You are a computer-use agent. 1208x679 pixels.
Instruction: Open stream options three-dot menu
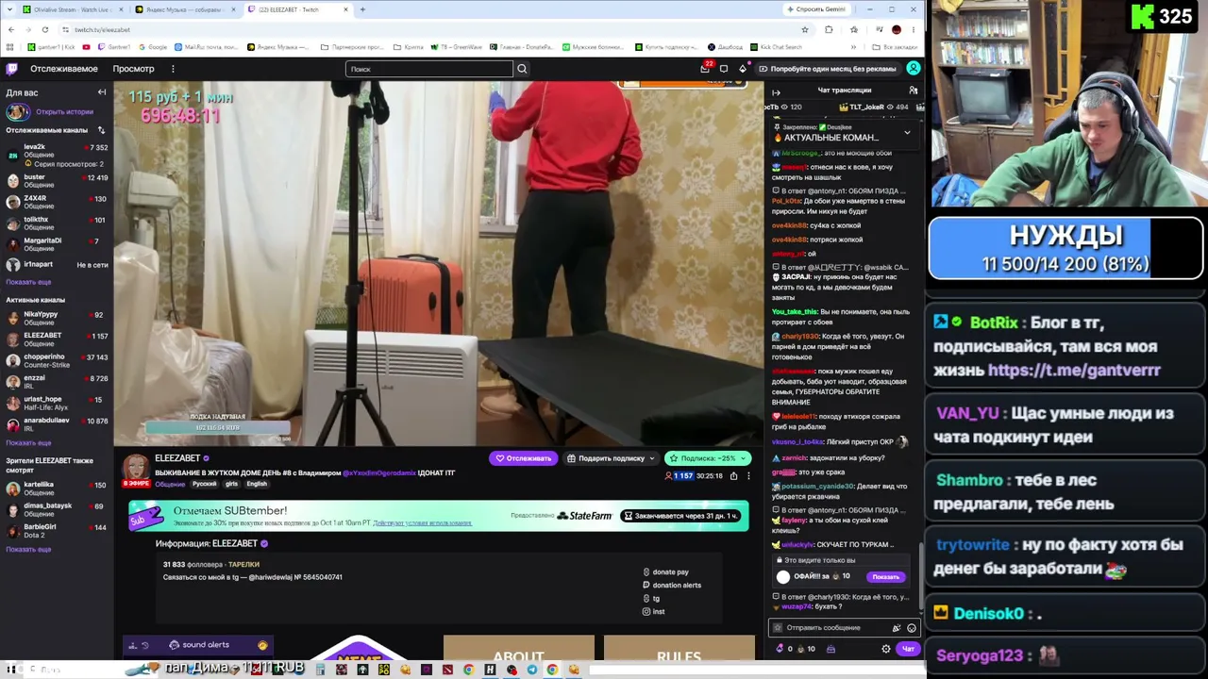click(x=748, y=475)
